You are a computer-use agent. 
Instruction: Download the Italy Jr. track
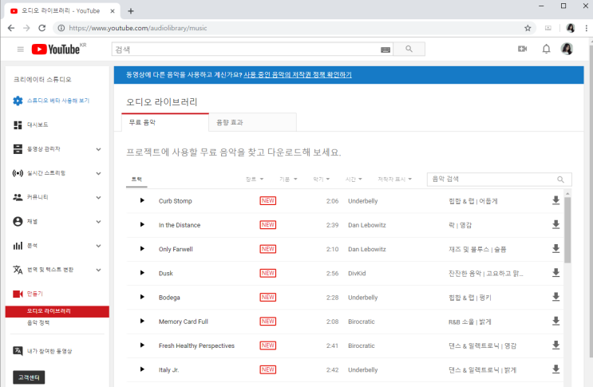[x=555, y=369]
